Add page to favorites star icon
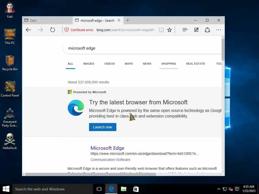259x194 pixels. pyautogui.click(x=169, y=30)
